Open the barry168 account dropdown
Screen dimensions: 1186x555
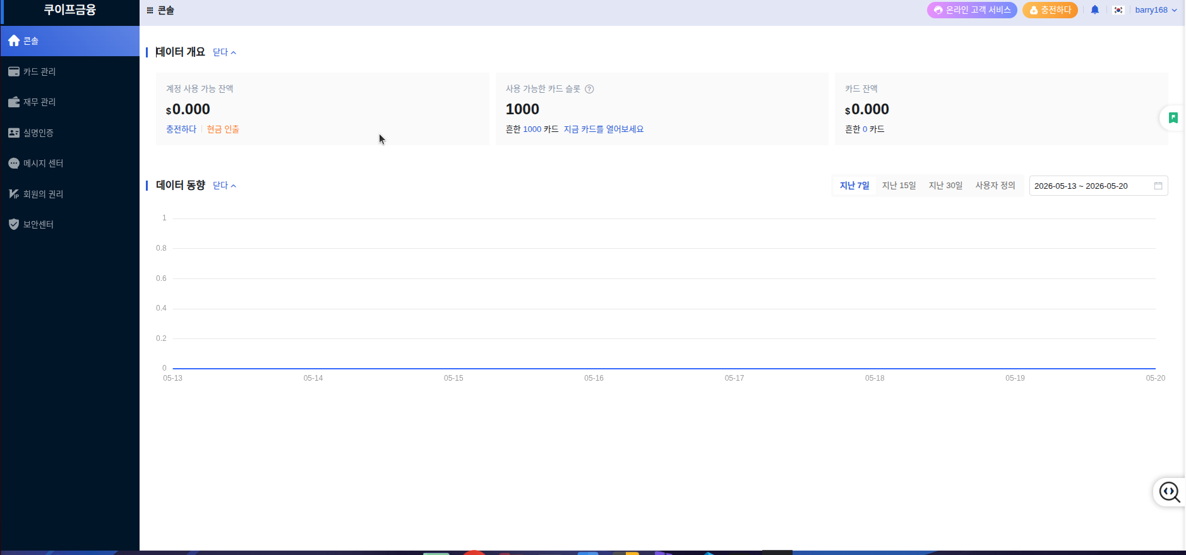[x=1156, y=10]
